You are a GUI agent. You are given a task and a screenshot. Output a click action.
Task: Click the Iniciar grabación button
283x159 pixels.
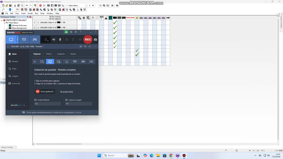pos(45,91)
